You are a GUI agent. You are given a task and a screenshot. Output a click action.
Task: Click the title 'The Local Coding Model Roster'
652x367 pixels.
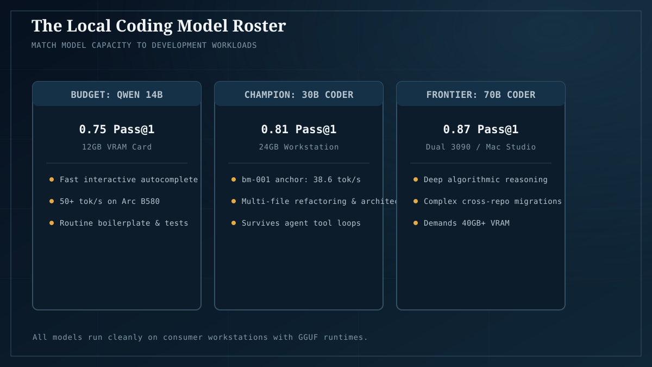click(159, 26)
